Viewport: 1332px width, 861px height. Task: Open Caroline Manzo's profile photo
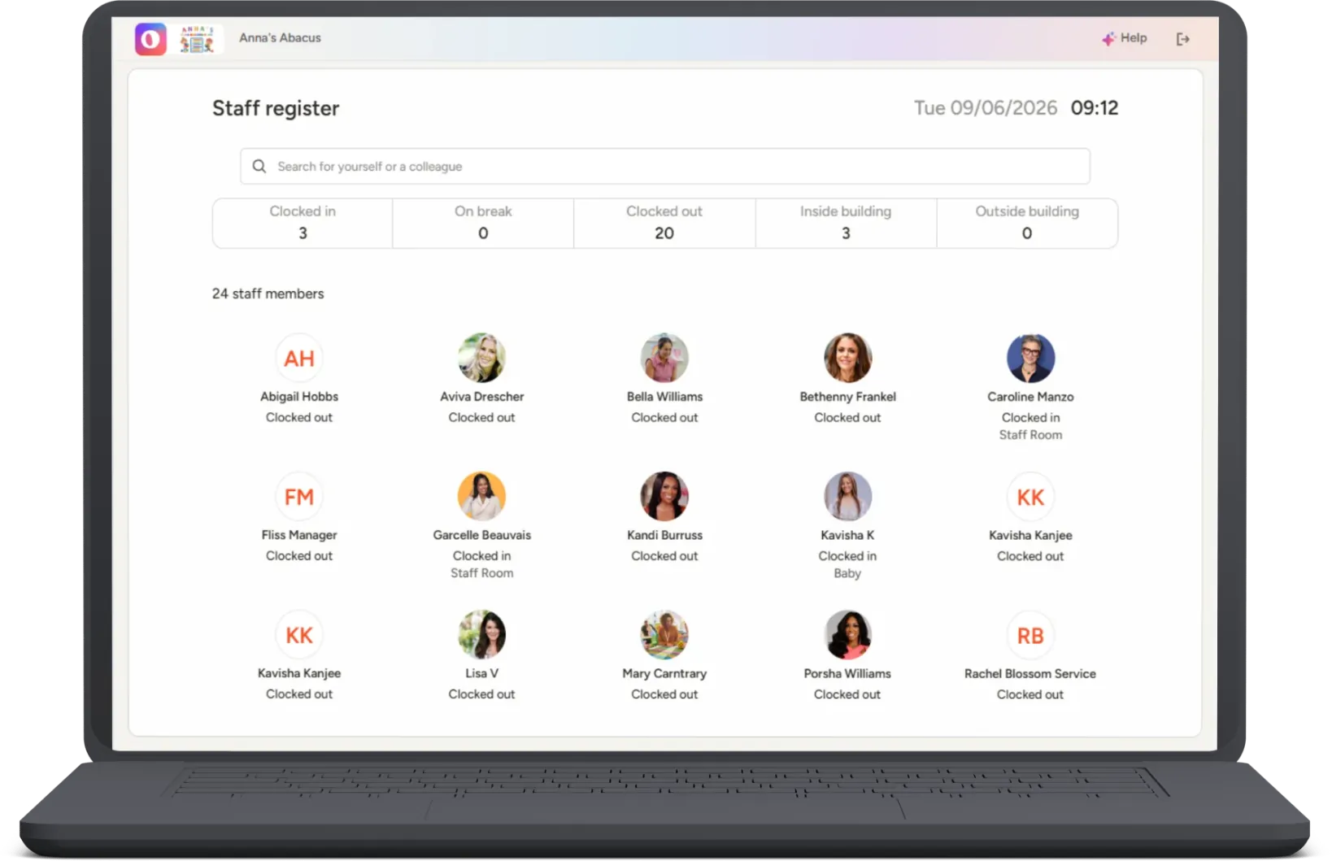[x=1030, y=358]
